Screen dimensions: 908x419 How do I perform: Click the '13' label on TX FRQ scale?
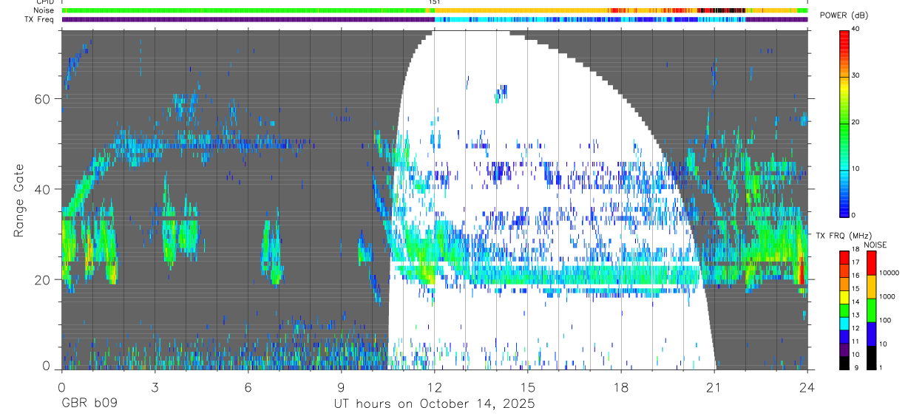[x=855, y=316]
